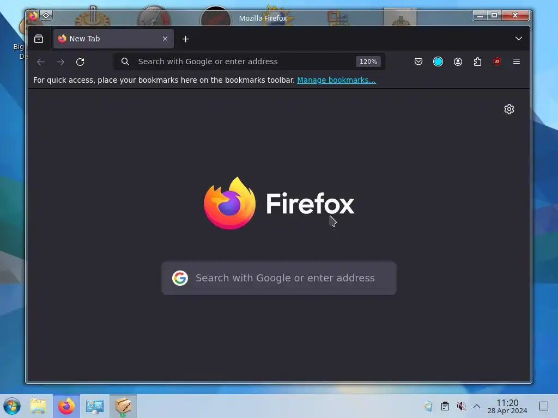Screen dimensions: 558x418
Task: Open system settings taskbar icon
Action: coord(95,406)
